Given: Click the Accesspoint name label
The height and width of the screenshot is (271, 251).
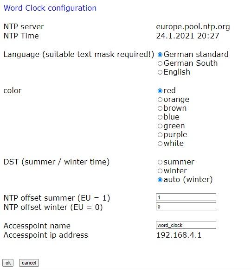Looking at the screenshot, I should [x=37, y=226].
